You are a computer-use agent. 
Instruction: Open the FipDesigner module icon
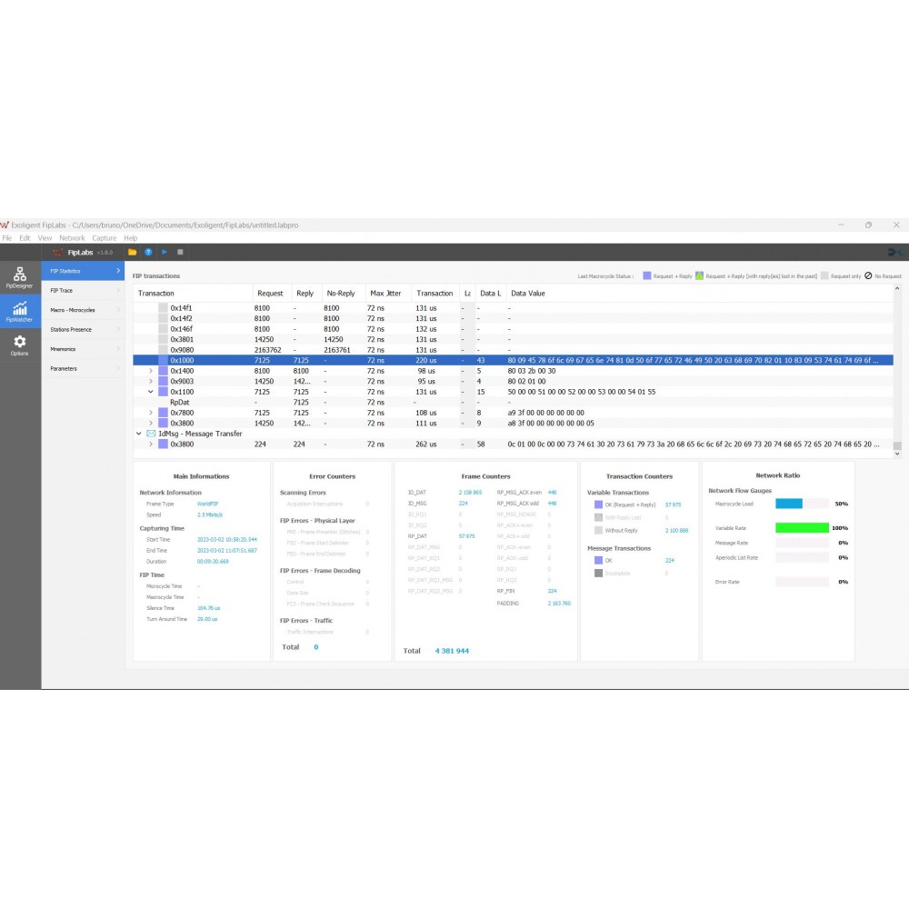[x=20, y=277]
